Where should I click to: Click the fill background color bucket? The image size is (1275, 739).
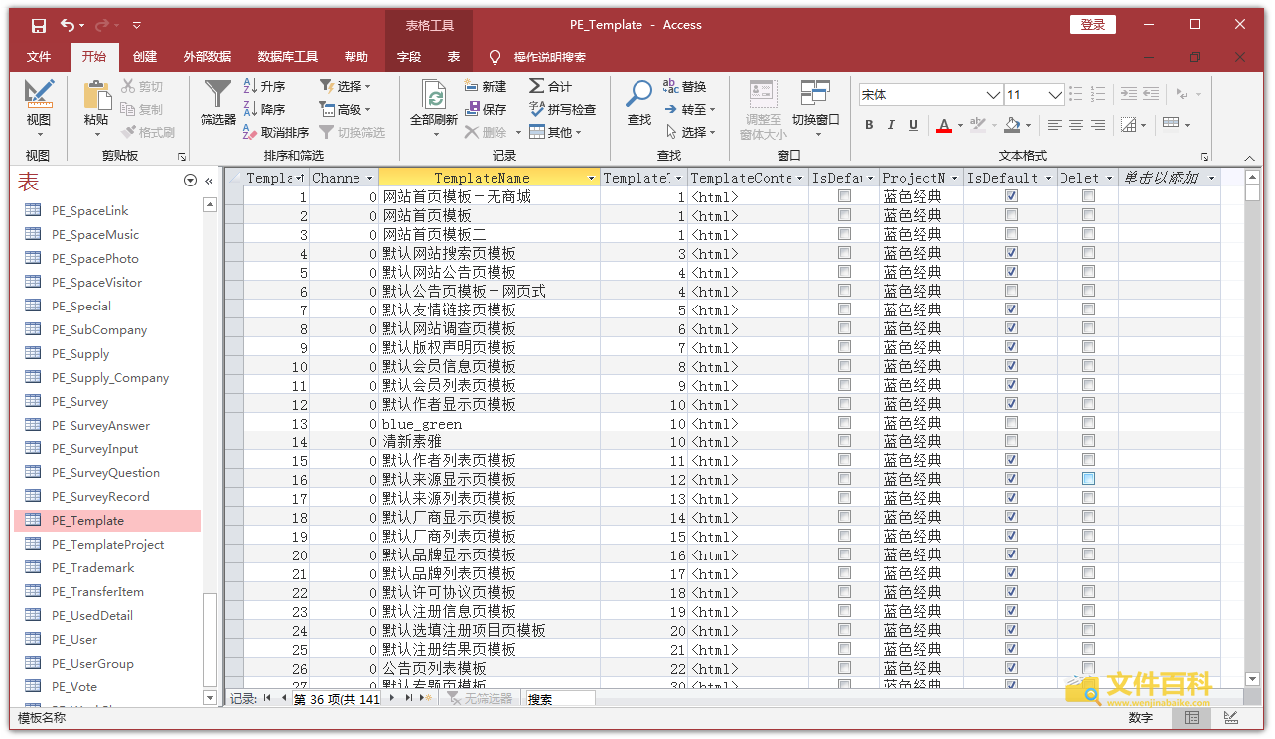[x=1012, y=125]
